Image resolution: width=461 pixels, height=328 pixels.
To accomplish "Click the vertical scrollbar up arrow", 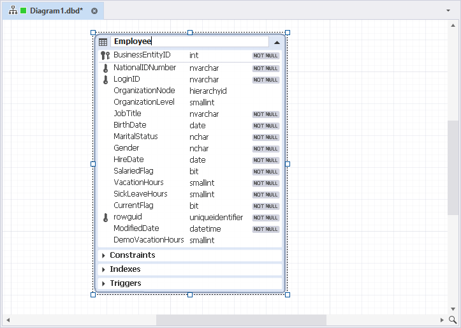I will pos(453,26).
